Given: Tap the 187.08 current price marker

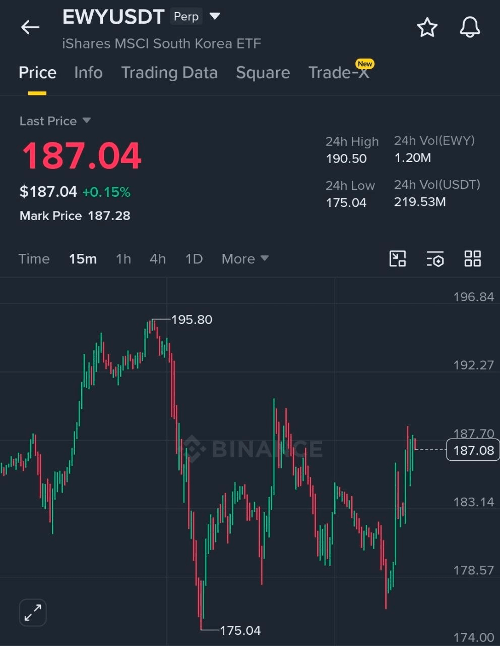Looking at the screenshot, I should 473,450.
